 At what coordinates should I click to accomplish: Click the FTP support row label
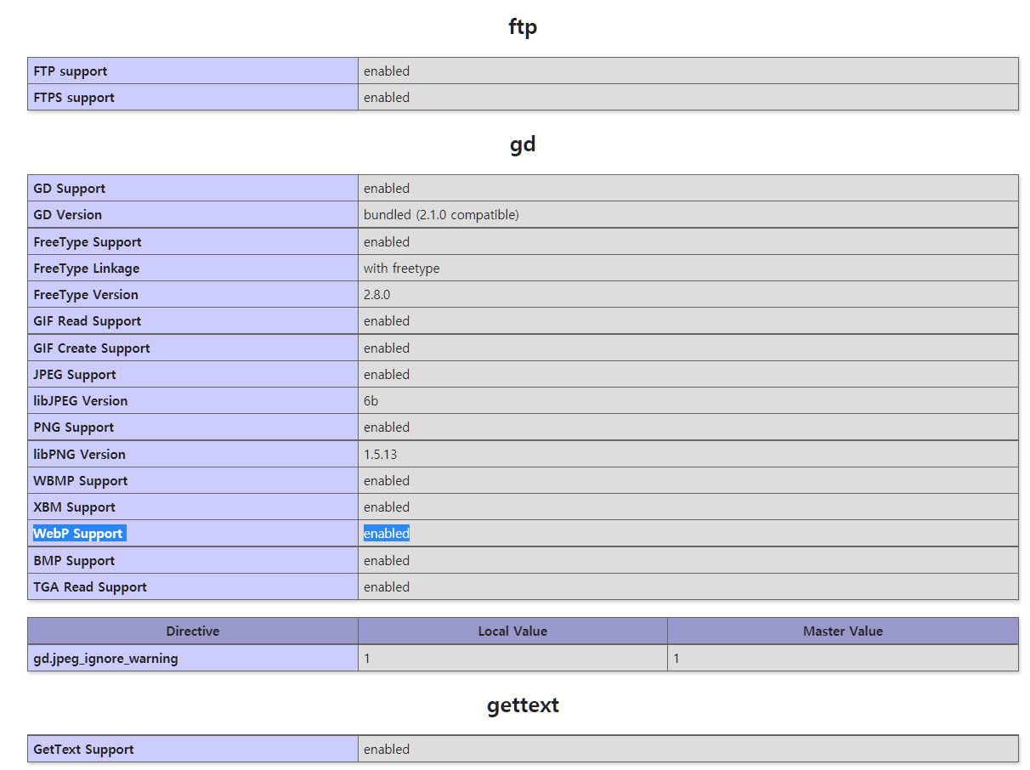pos(71,71)
